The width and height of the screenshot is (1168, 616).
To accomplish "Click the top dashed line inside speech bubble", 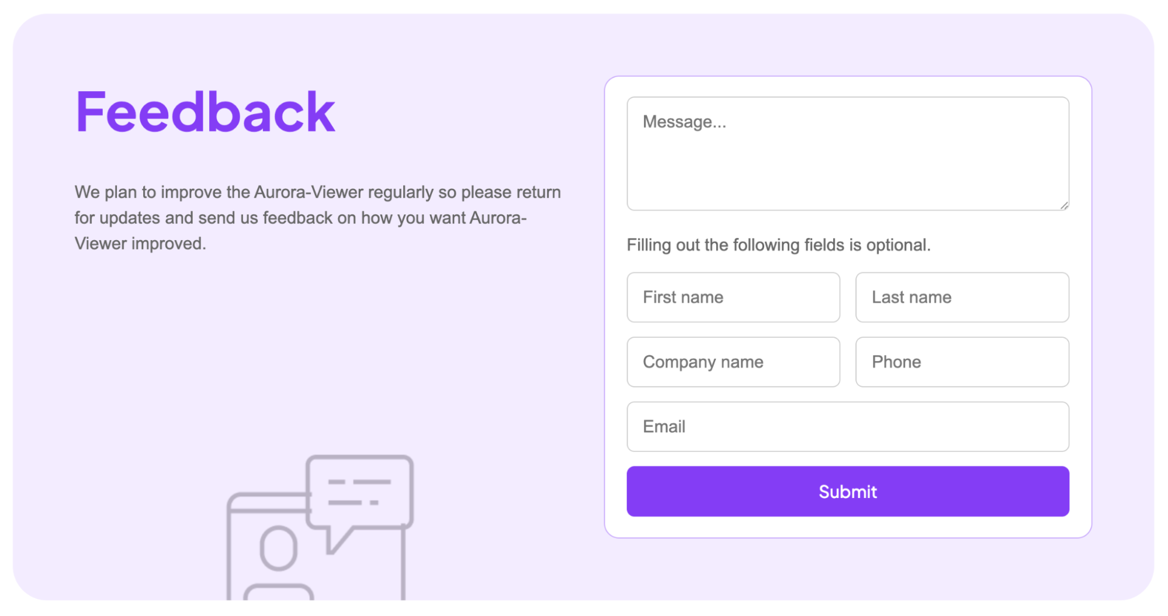I will tap(359, 482).
